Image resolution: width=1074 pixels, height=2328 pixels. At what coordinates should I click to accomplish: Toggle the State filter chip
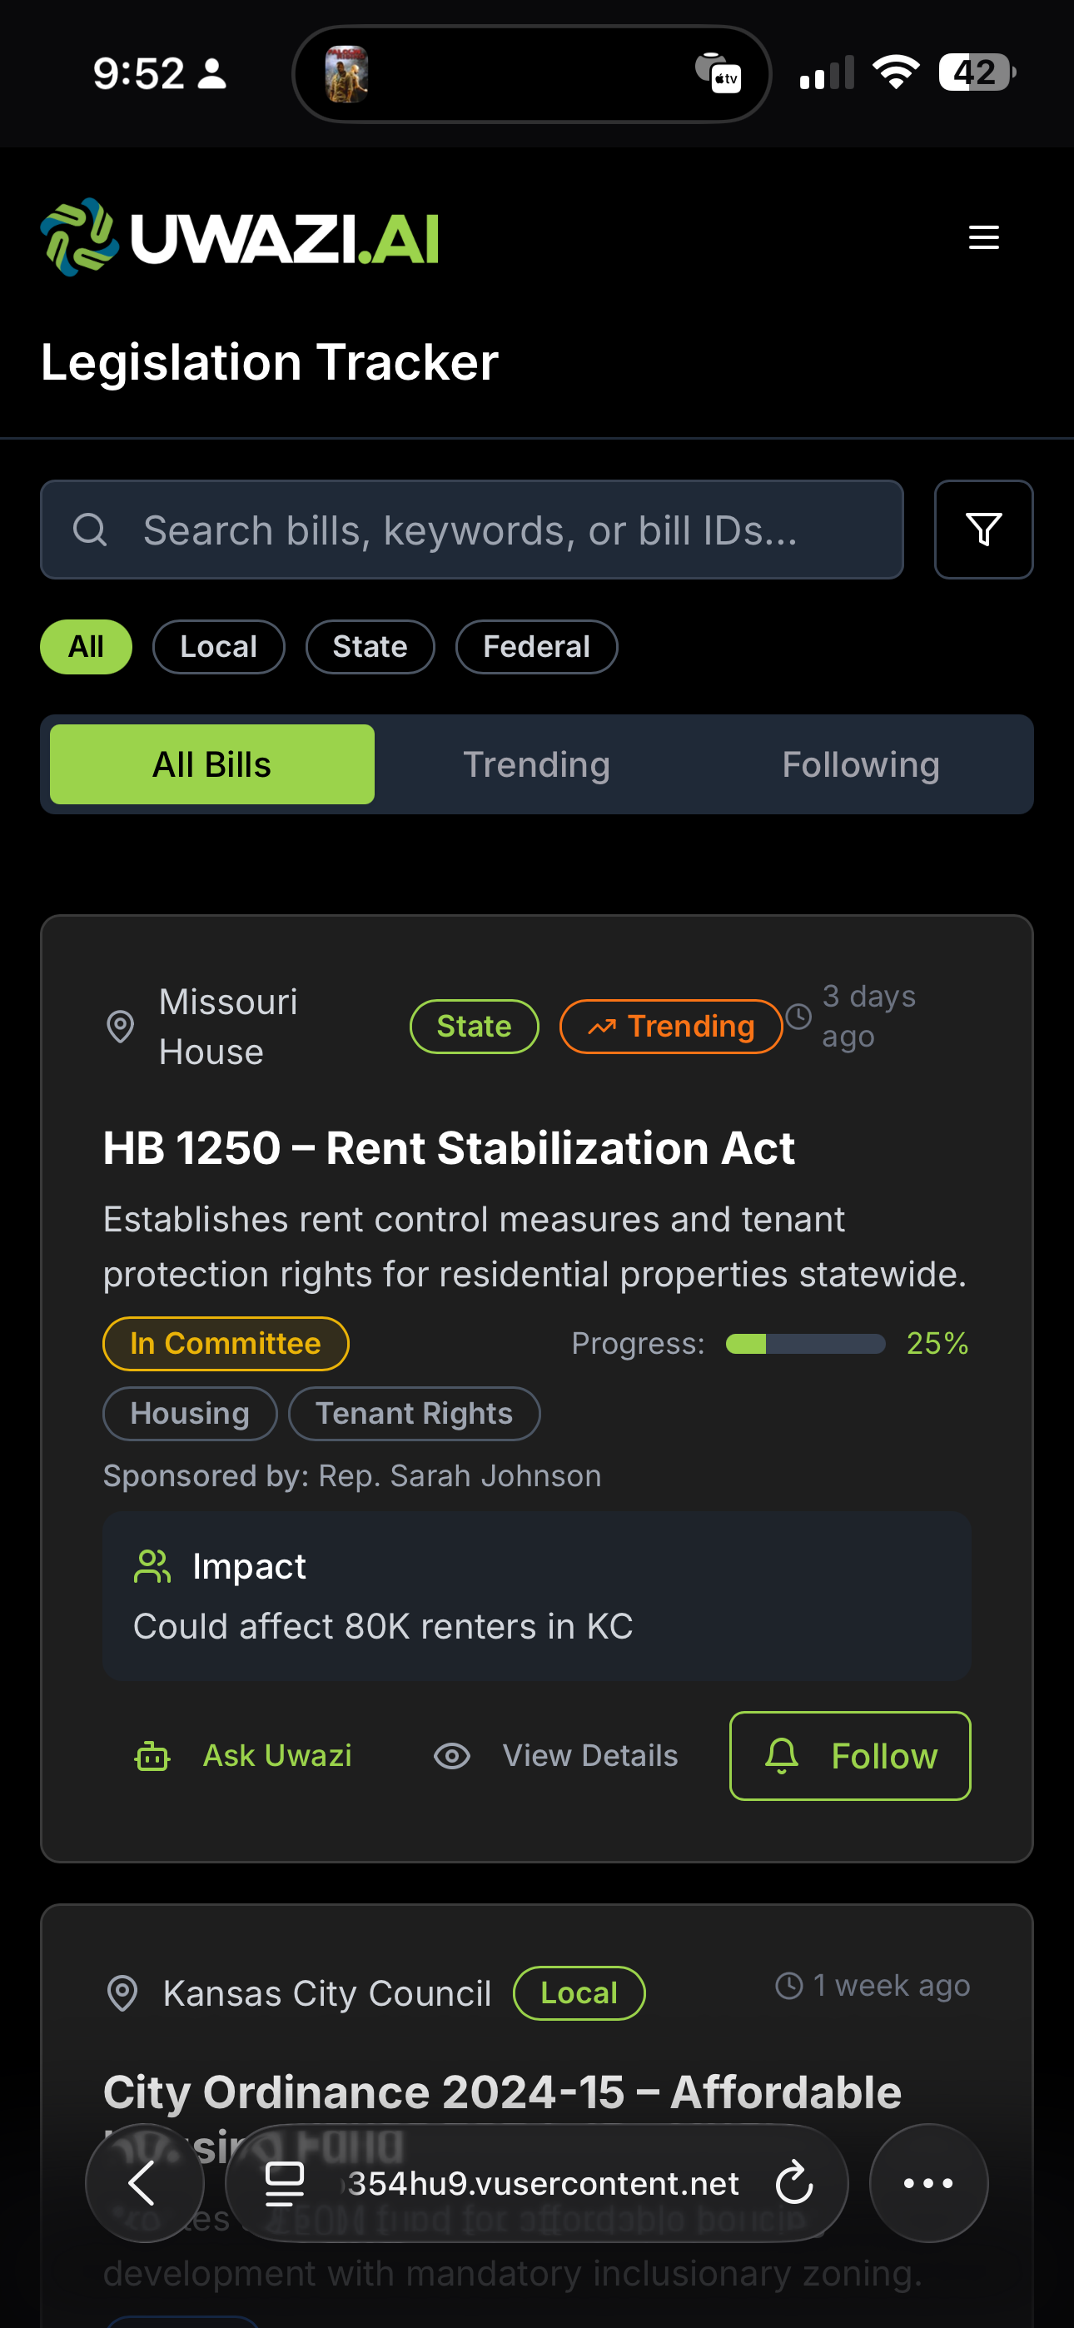[370, 647]
